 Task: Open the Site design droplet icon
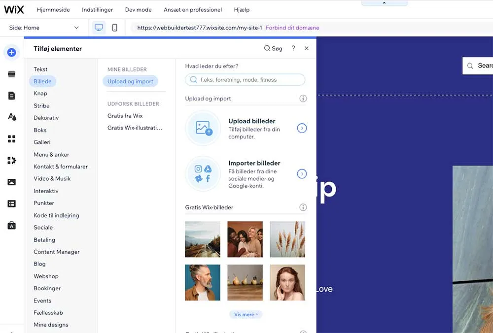tap(12, 117)
